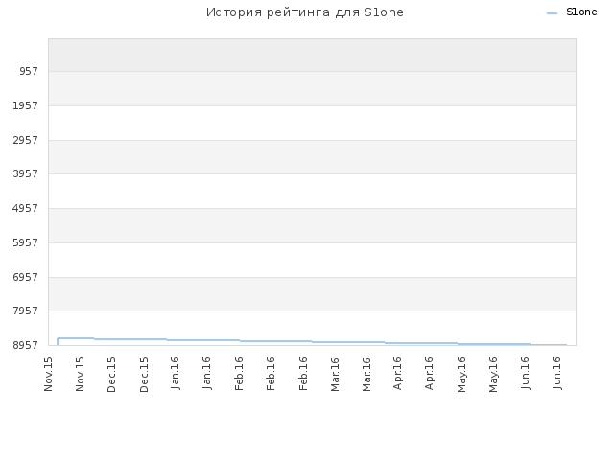Click the 4957 y-axis label
The height and width of the screenshot is (460, 614).
click(x=26, y=208)
